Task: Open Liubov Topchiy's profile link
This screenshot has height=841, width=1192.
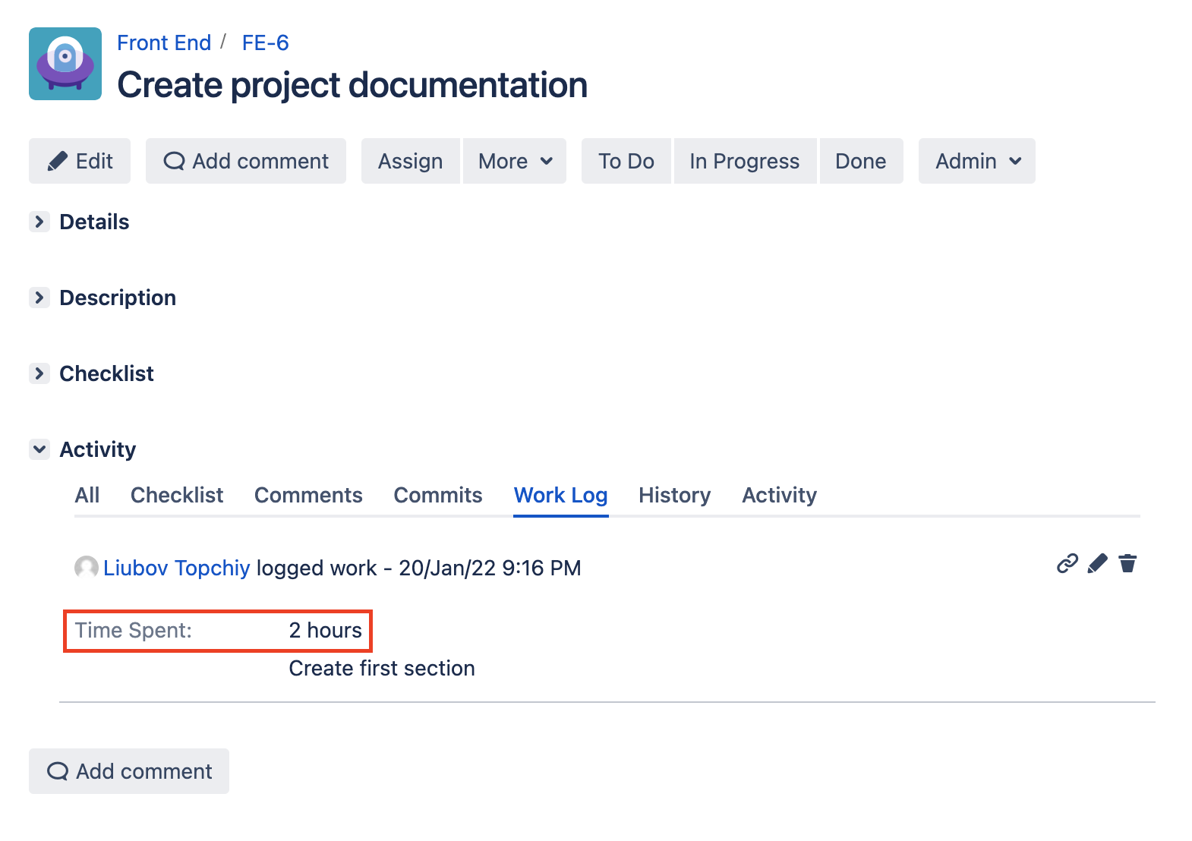Action: click(x=176, y=568)
